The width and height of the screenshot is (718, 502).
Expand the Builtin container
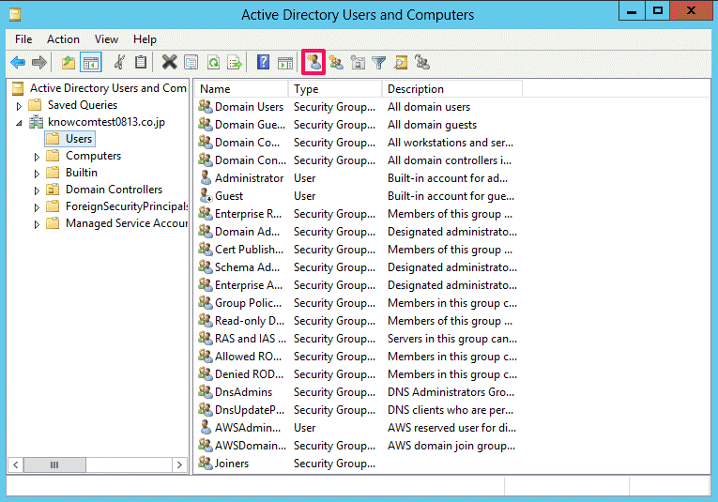point(37,174)
